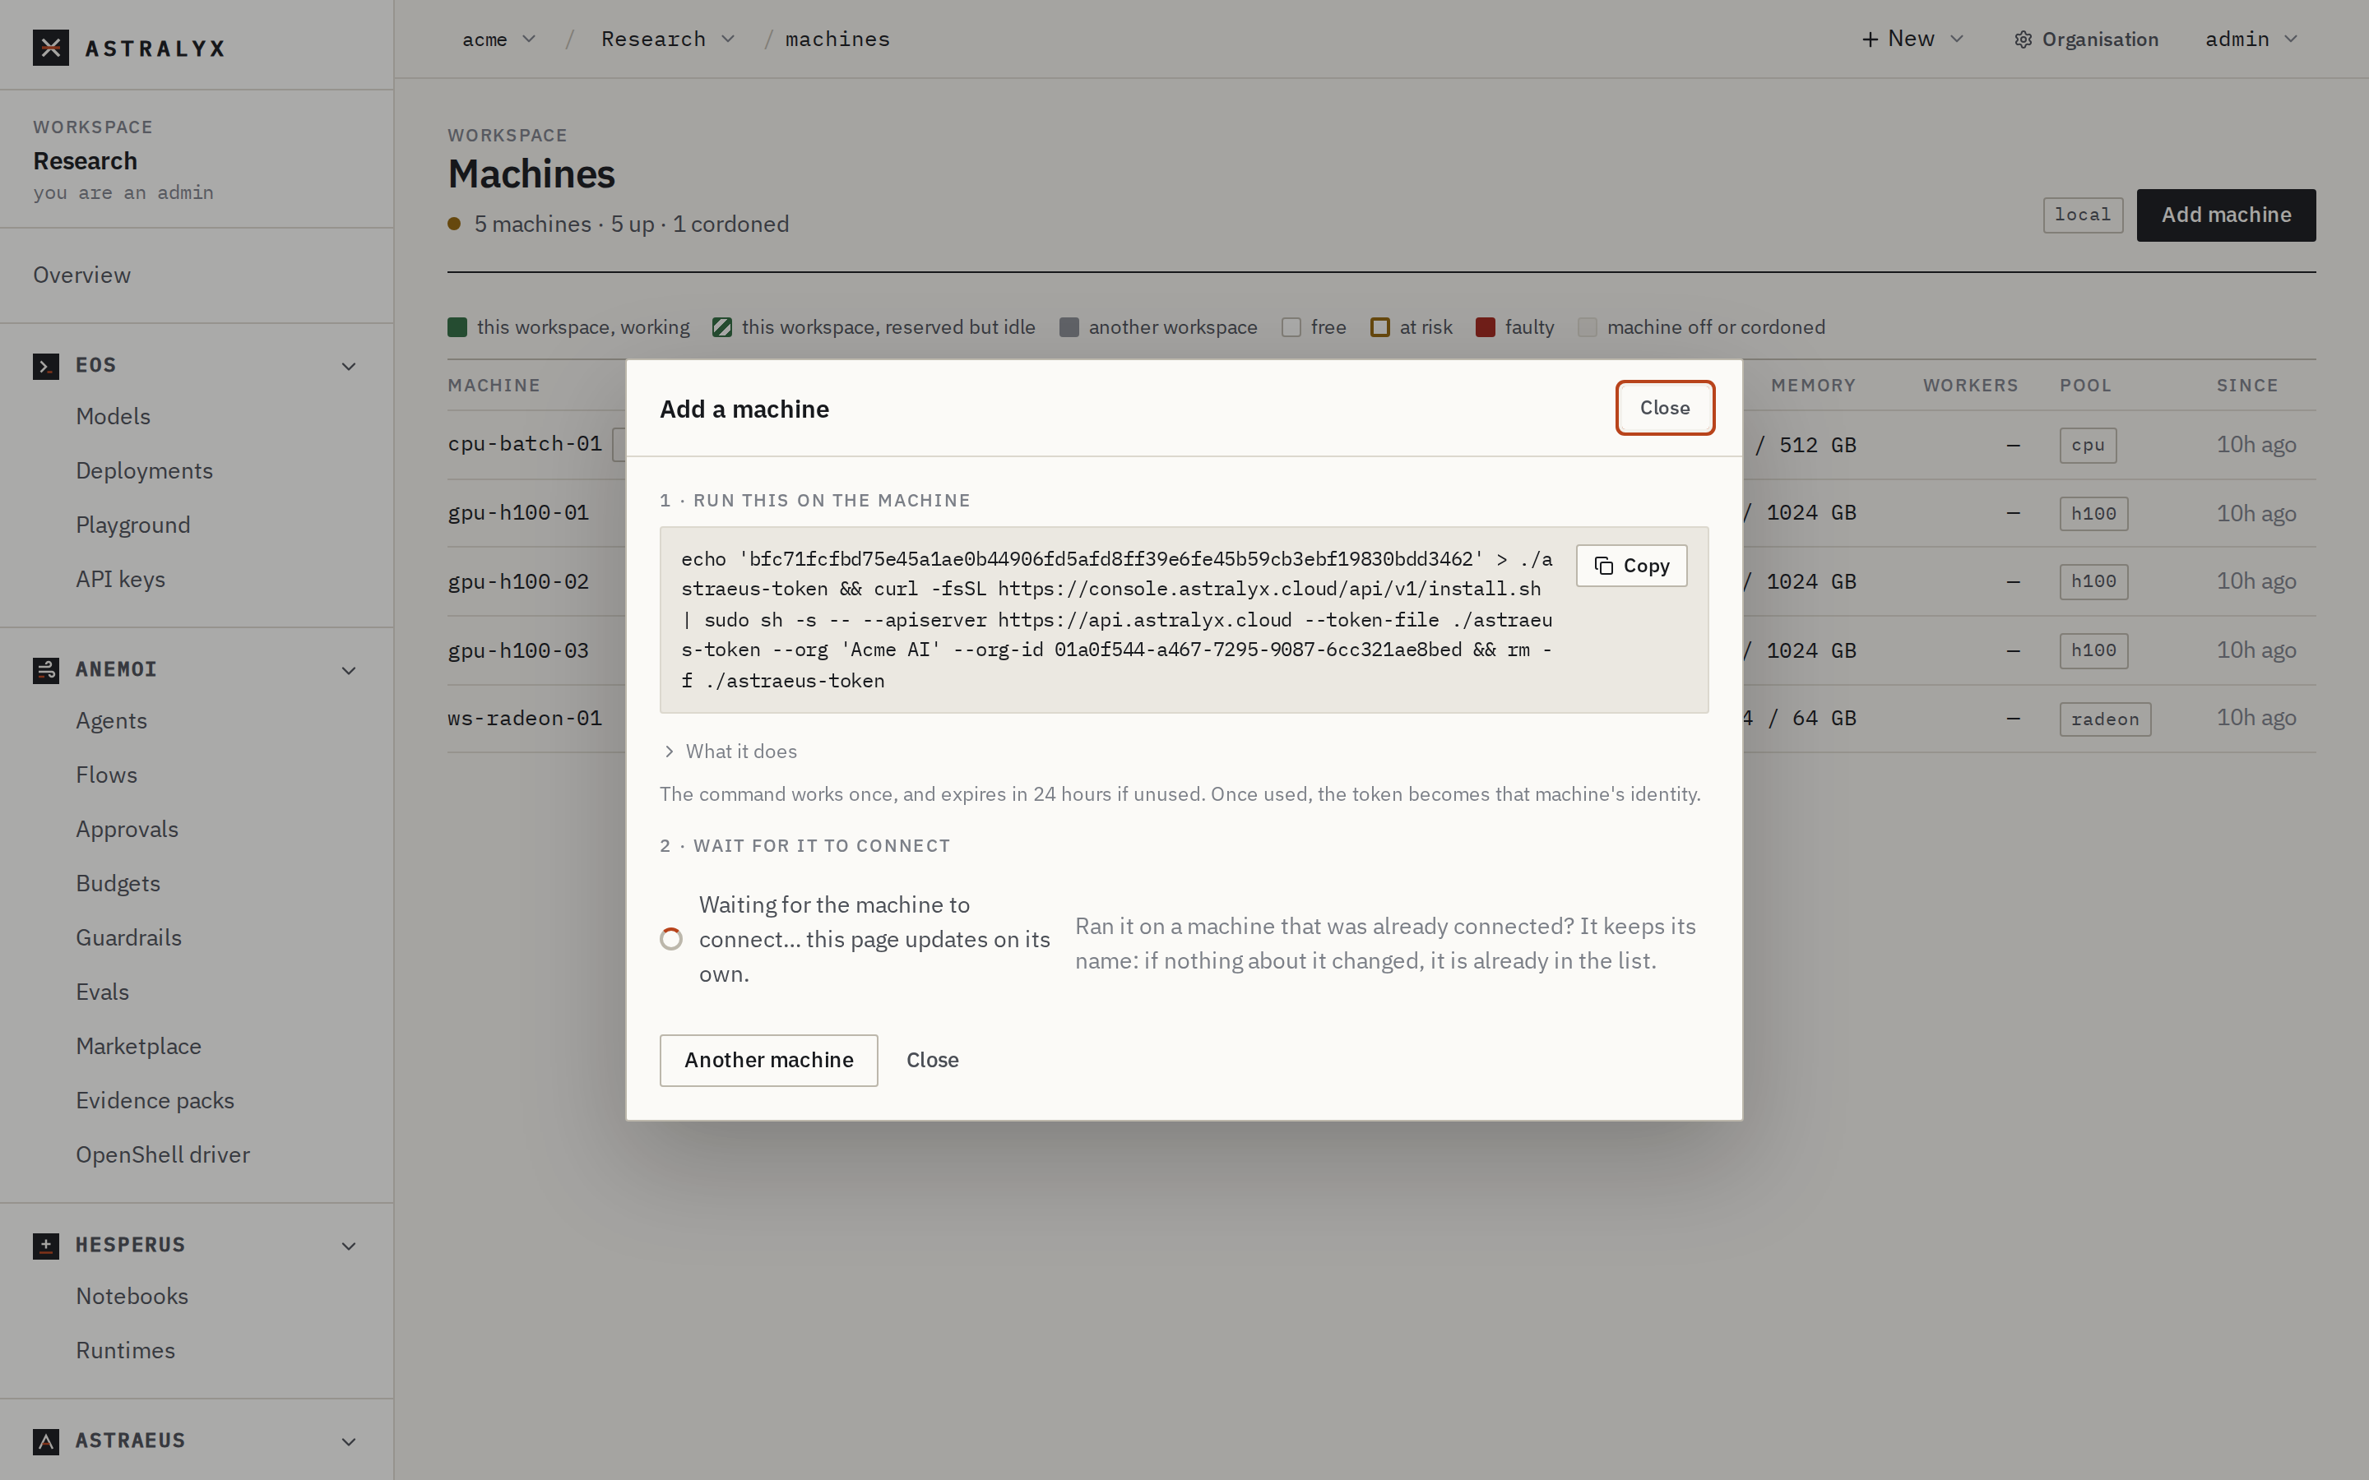This screenshot has height=1480, width=2369.
Task: Click the green working legend square
Action: [x=457, y=327]
